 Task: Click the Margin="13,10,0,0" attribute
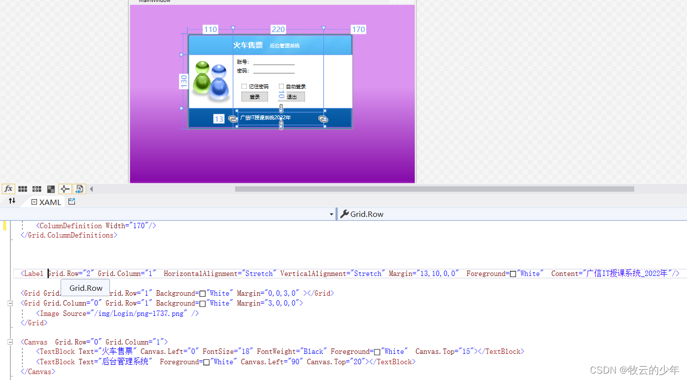click(423, 274)
